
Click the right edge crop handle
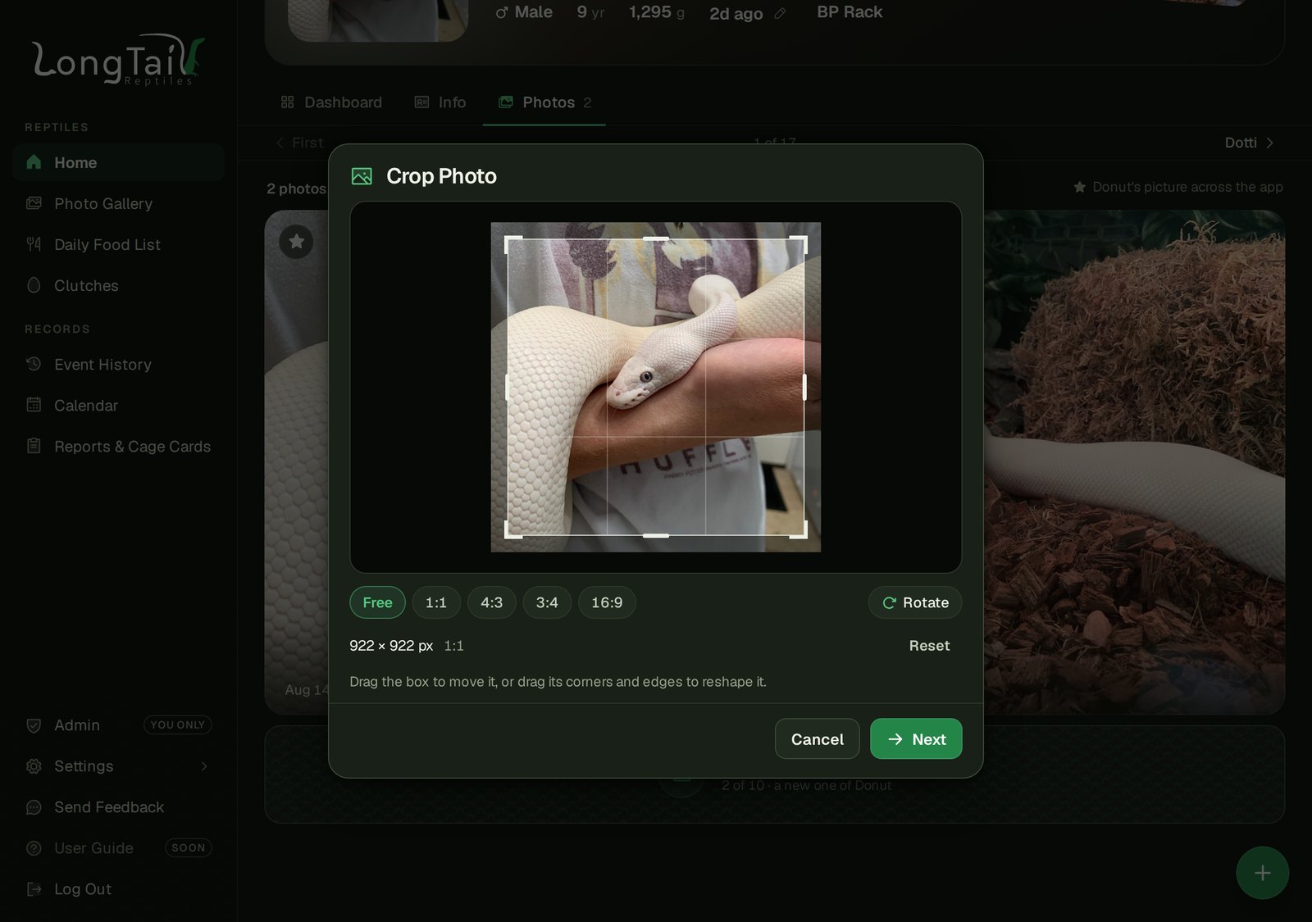click(x=804, y=387)
